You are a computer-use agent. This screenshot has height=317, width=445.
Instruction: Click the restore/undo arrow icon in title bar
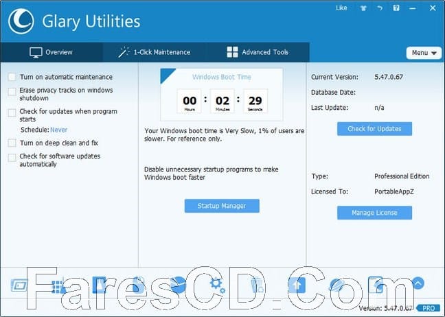(x=380, y=8)
